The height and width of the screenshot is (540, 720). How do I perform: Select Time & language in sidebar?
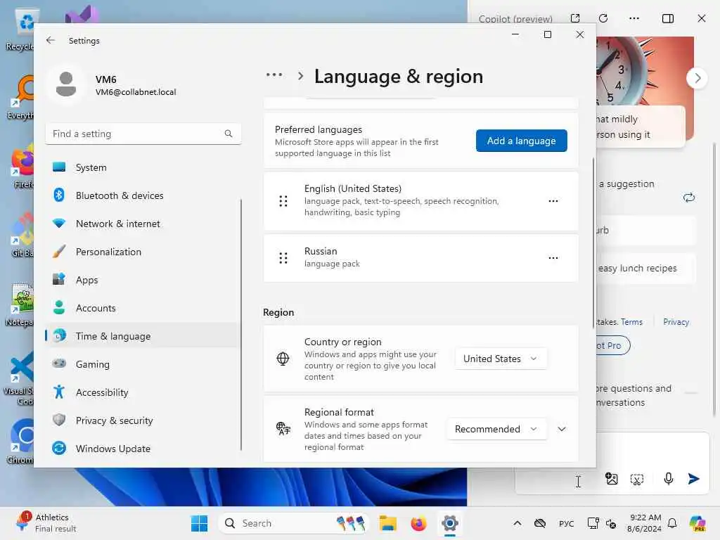(x=143, y=336)
